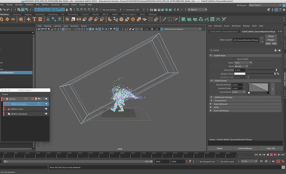Click the Select button in Attribute Editor
The image size is (286, 174).
coord(220,148)
